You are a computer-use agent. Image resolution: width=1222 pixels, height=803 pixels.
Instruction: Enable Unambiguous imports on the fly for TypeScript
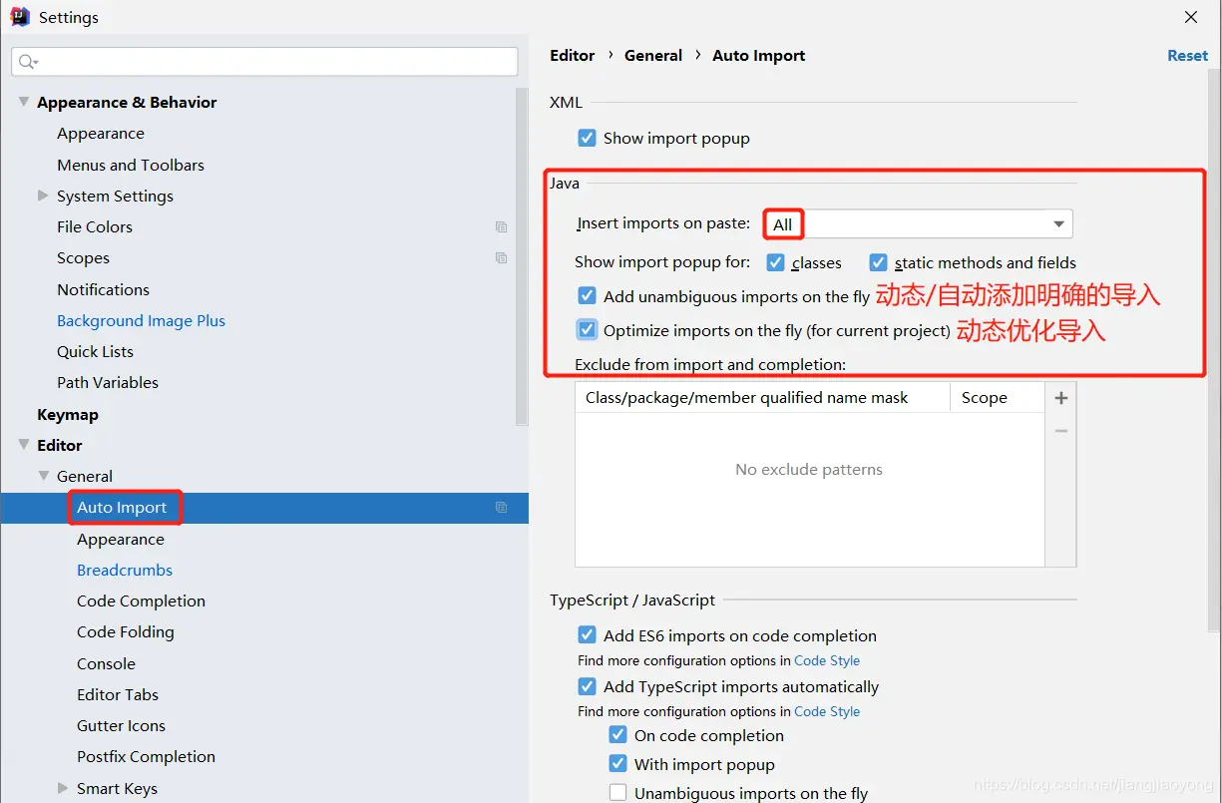[618, 793]
